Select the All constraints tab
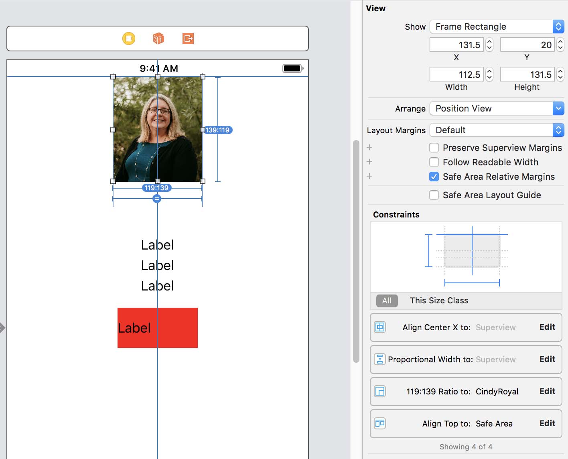 click(x=387, y=301)
